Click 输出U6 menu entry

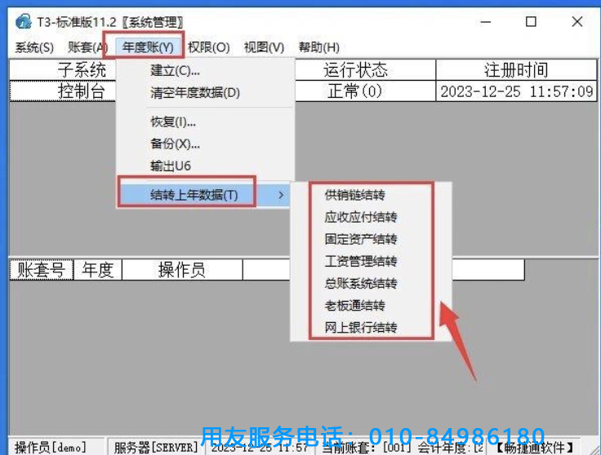171,166
